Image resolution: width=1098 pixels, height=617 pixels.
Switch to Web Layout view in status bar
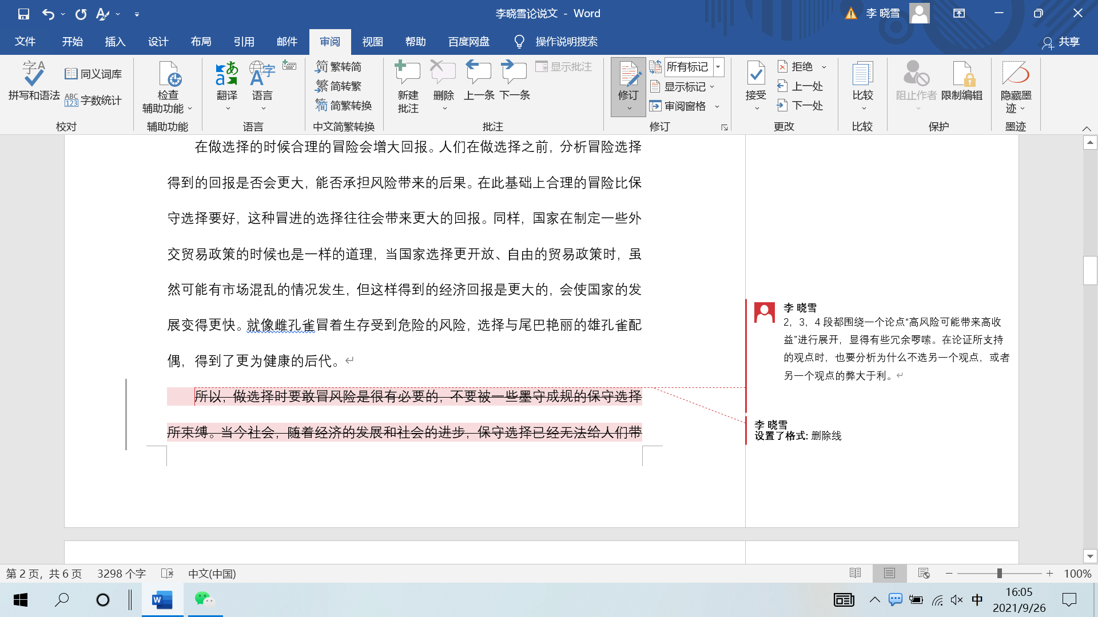tap(924, 573)
